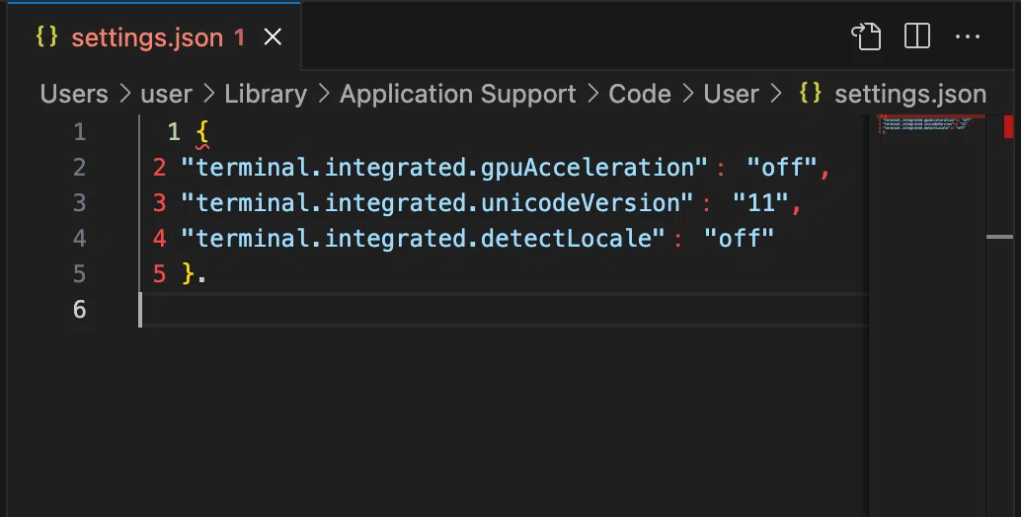Image resolution: width=1021 pixels, height=517 pixels.
Task: Open Settings UI icon in editor toolbar
Action: [x=867, y=37]
